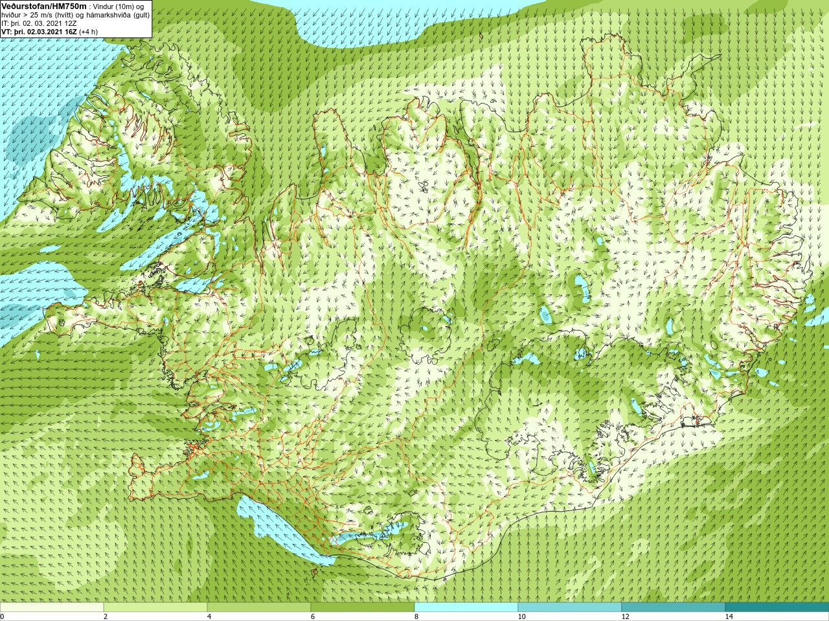Select the light cyan 8–10 m/s legend swatch

click(x=466, y=607)
